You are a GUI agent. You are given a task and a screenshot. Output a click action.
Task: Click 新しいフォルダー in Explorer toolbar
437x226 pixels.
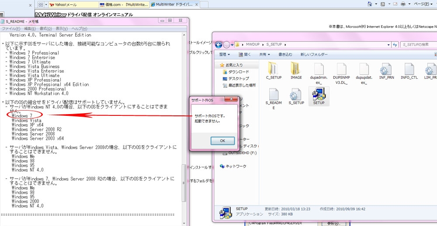314,54
